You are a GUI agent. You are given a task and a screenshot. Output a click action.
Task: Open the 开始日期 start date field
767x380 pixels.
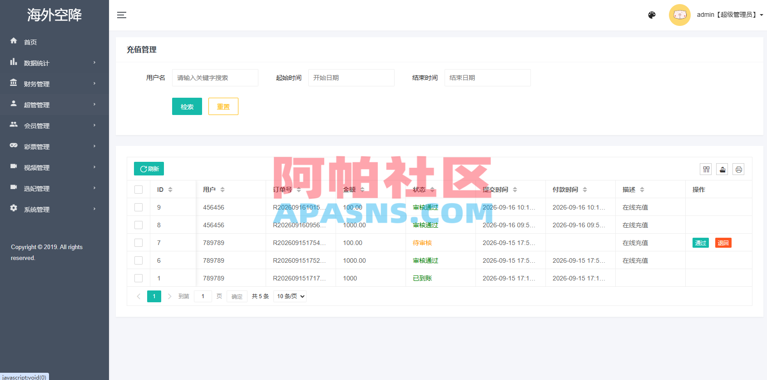(x=351, y=78)
